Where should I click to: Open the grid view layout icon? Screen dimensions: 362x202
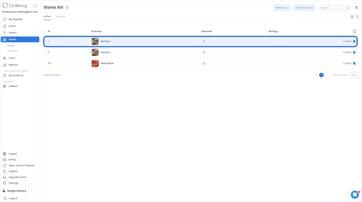coord(352,17)
